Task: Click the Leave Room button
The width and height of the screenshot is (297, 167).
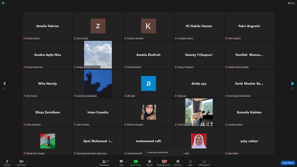Action: pyautogui.click(x=288, y=163)
